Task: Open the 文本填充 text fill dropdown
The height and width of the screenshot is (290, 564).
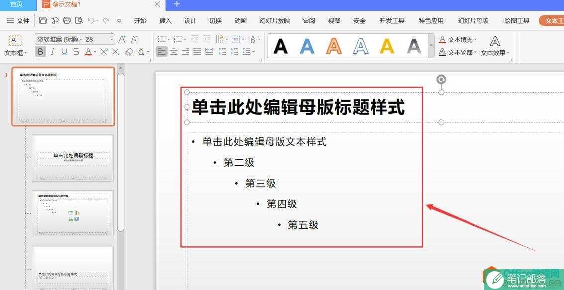Action: coord(458,40)
